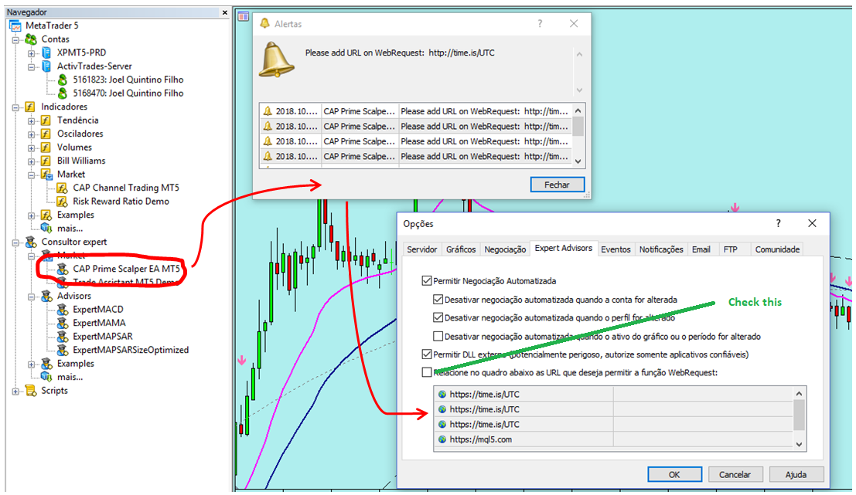
Task: Click the 'mais...' item under Consultor expert
Action: [70, 378]
